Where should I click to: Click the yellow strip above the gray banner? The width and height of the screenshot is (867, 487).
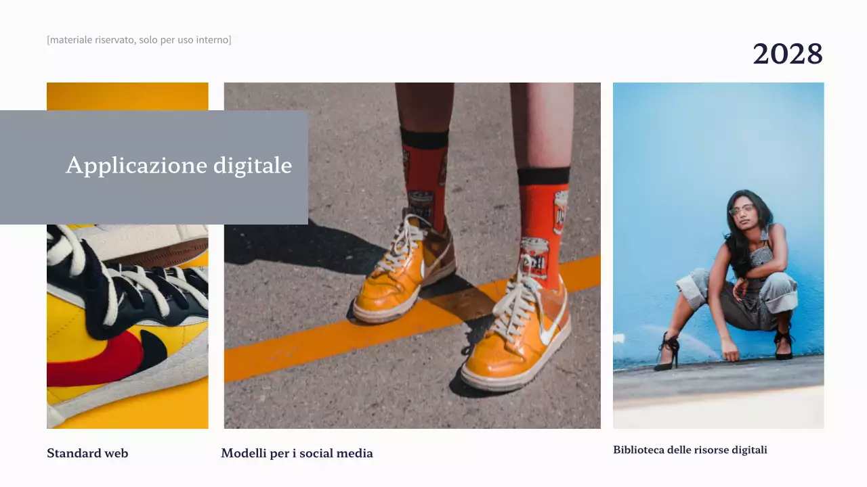(x=127, y=96)
